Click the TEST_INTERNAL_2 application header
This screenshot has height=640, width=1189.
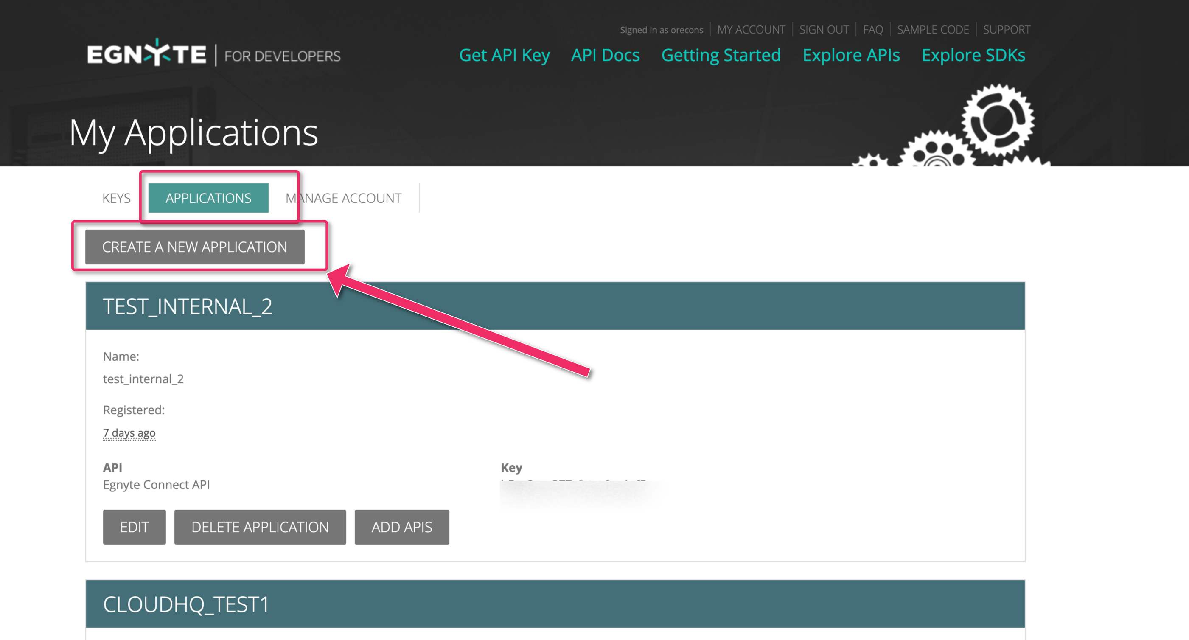coord(555,306)
